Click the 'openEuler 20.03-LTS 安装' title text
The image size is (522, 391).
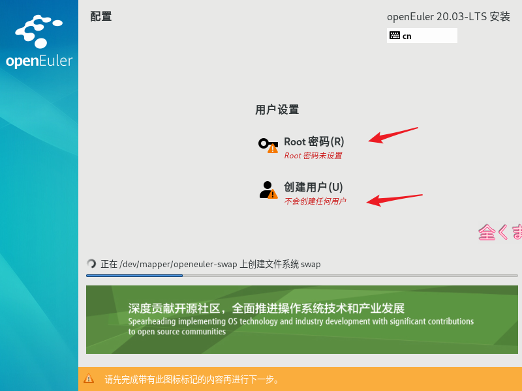448,17
